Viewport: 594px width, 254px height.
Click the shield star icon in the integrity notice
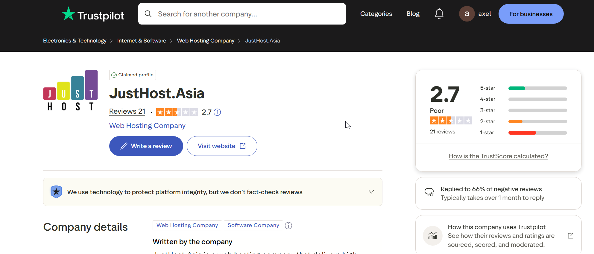tap(56, 192)
